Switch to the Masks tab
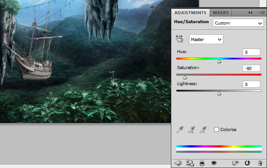The image size is (267, 168). click(221, 13)
